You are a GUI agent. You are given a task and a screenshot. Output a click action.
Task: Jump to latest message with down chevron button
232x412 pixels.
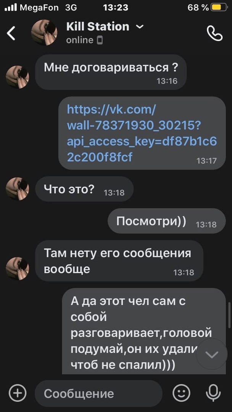[212, 354]
